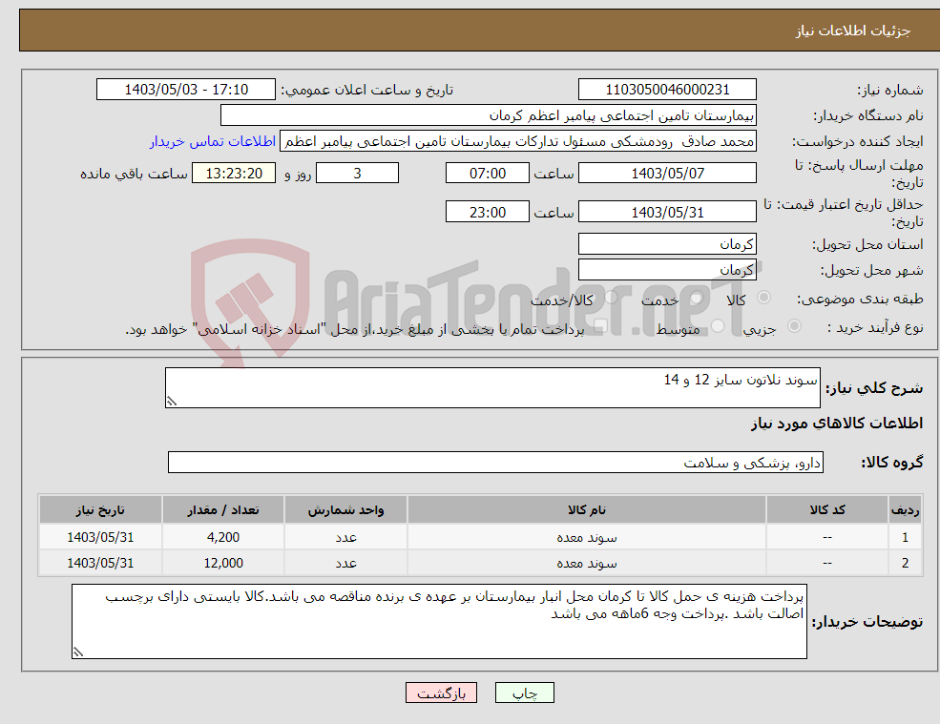Image resolution: width=940 pixels, height=724 pixels.
Task: Click the resize handle of description textarea
Action: tap(172, 402)
